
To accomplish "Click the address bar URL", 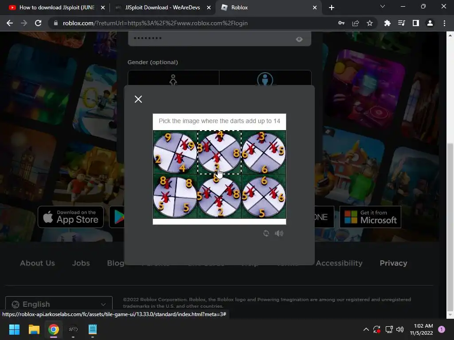I will pos(155,23).
